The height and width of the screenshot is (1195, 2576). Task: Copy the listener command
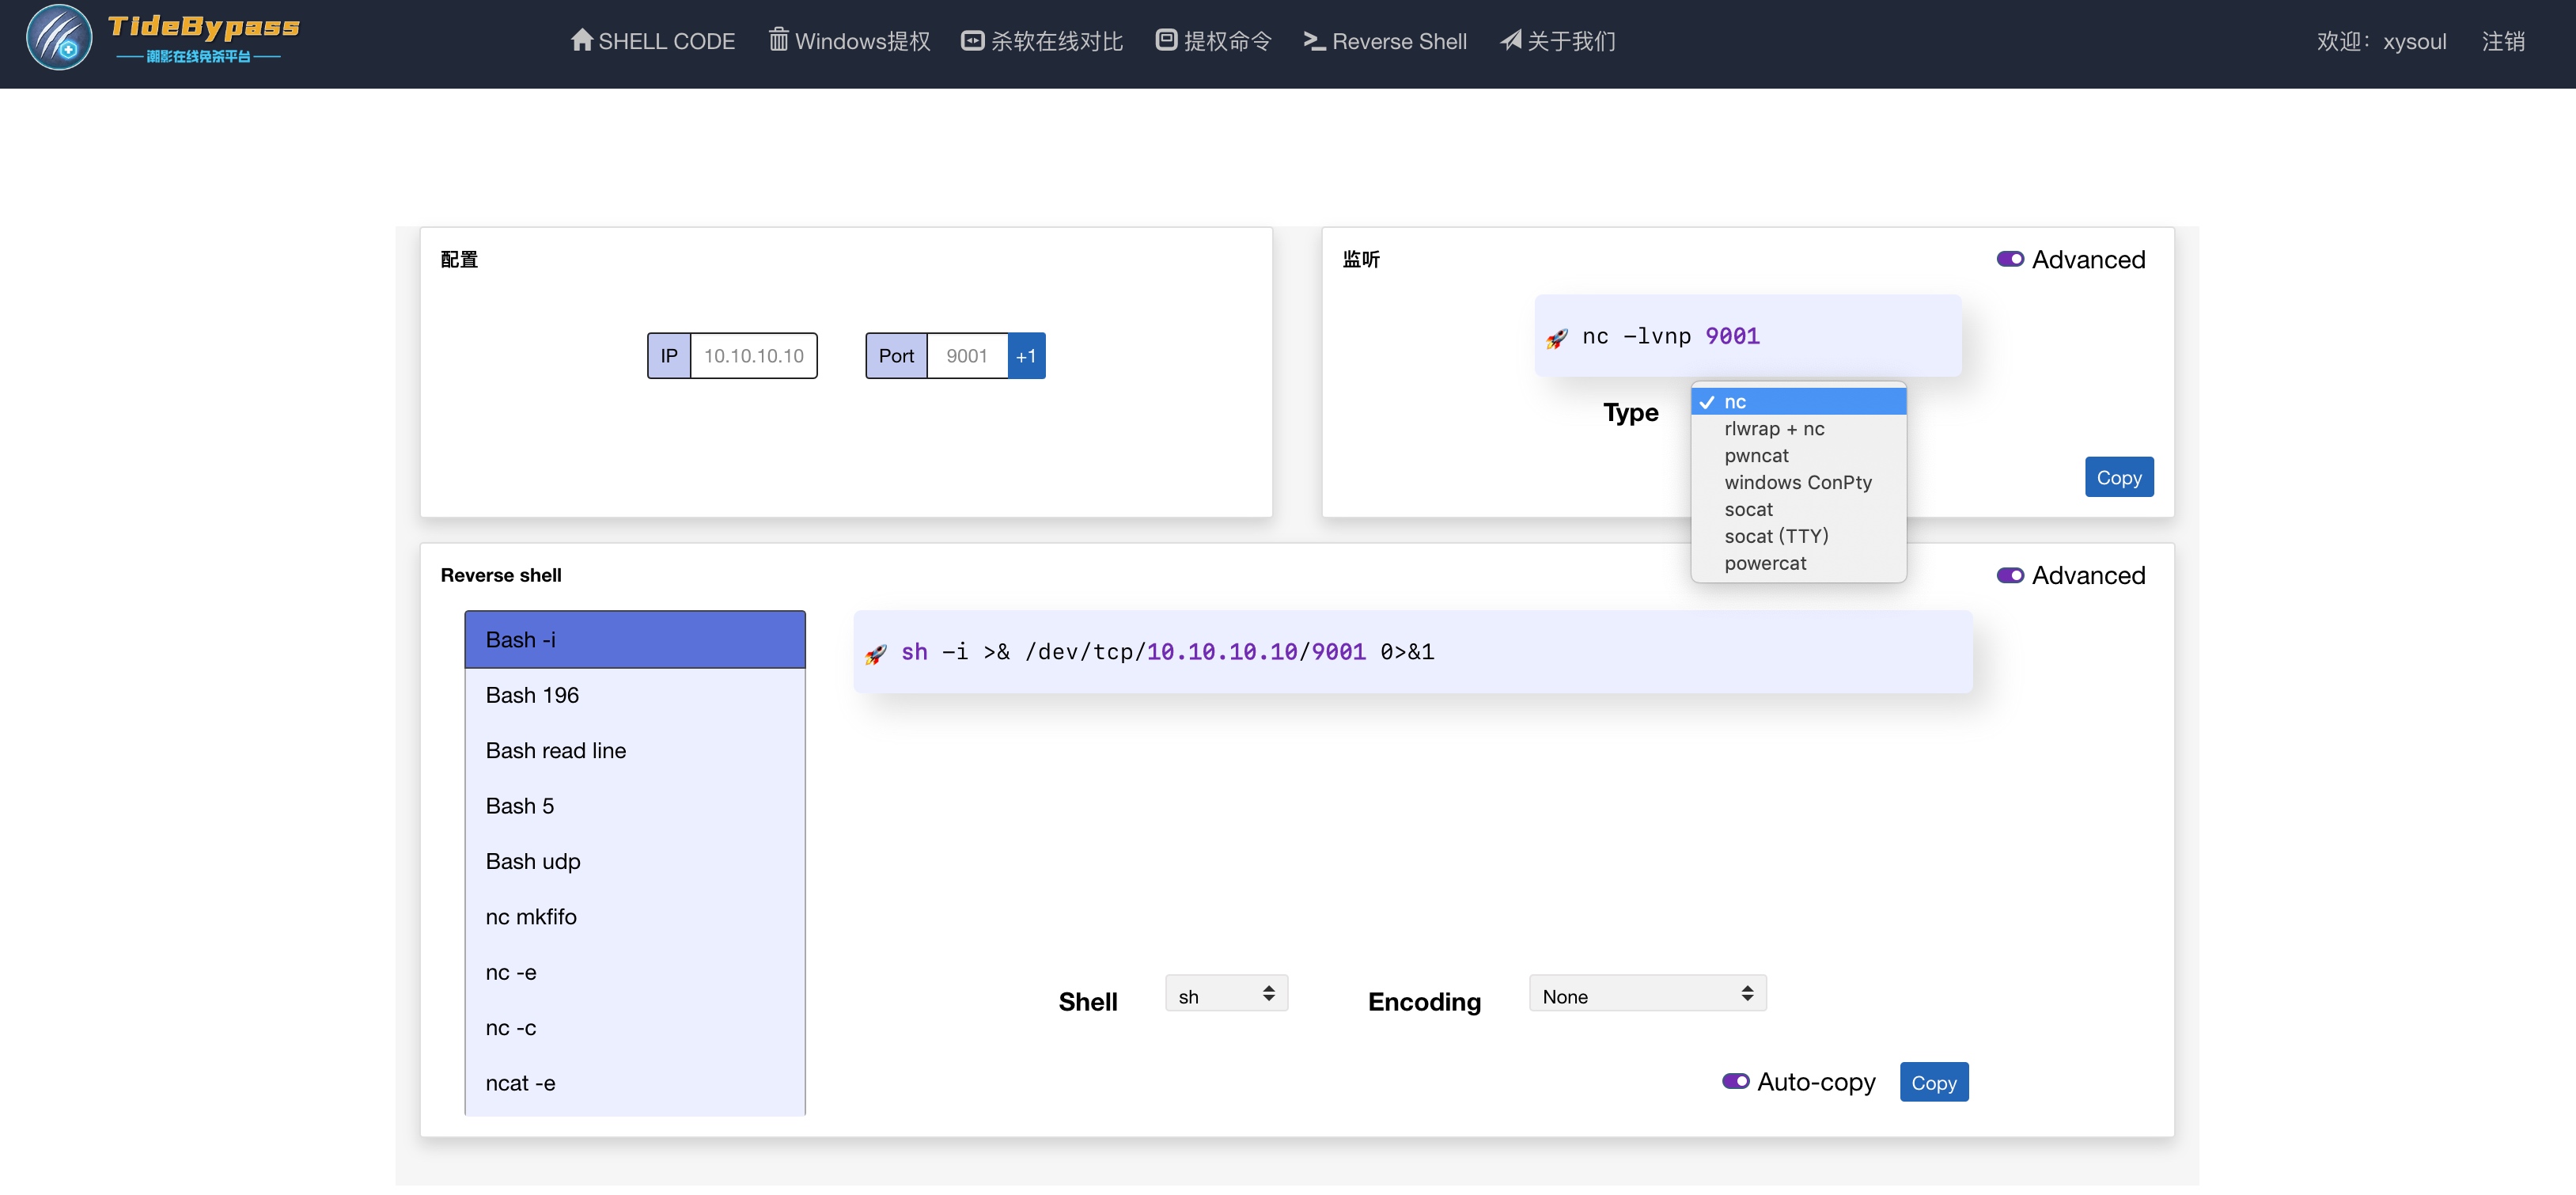pos(2118,477)
